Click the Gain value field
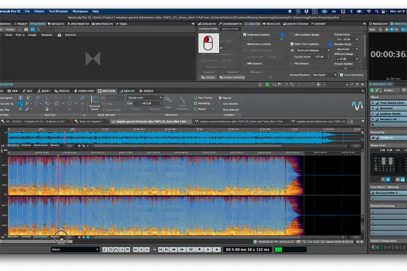 click(148, 103)
